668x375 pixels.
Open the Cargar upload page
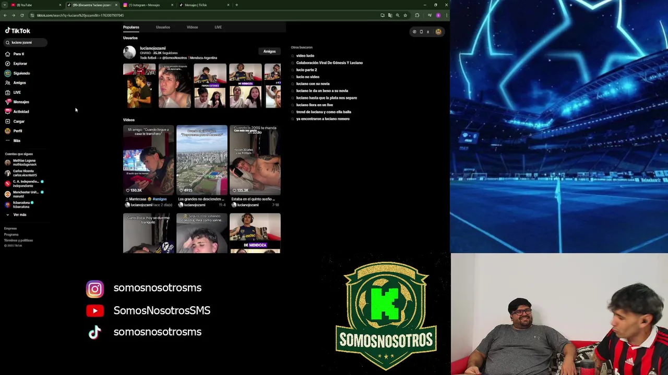(x=15, y=121)
